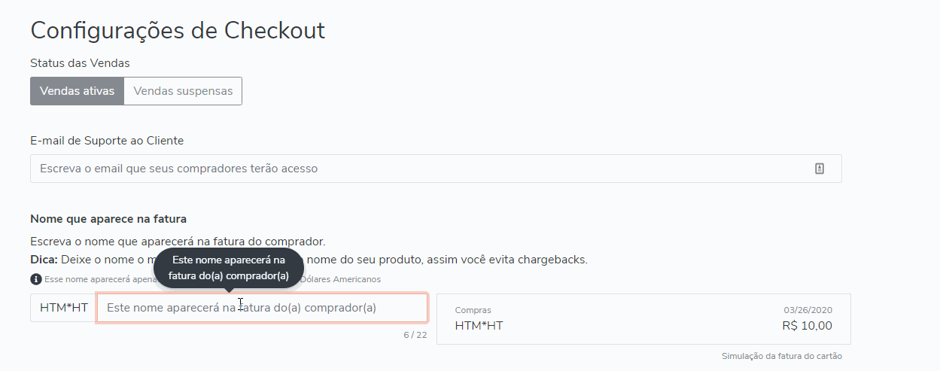This screenshot has height=371, width=940.
Task: Click the HTM*HT prefix addon box
Action: (63, 308)
